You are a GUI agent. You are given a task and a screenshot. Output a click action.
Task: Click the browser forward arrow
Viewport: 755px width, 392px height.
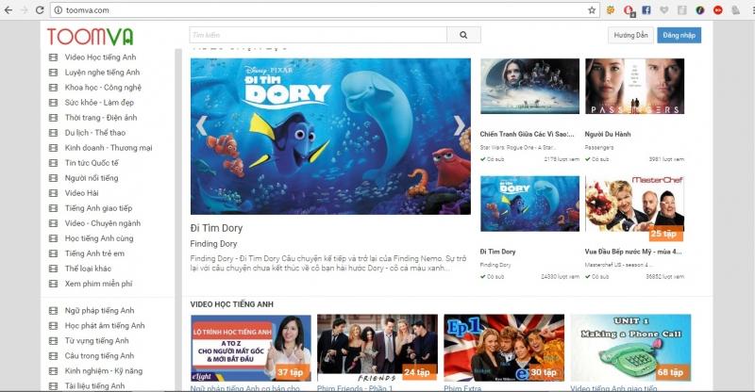(25, 10)
